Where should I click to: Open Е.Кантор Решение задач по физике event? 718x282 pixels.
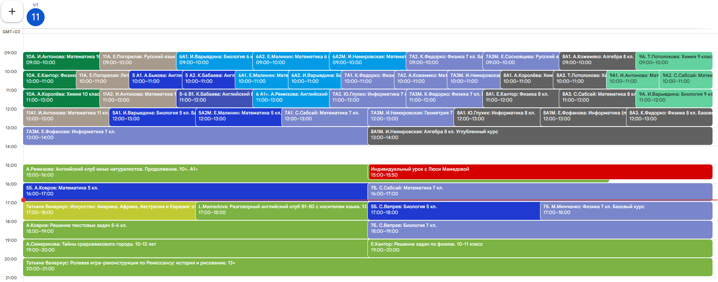[x=540, y=248]
